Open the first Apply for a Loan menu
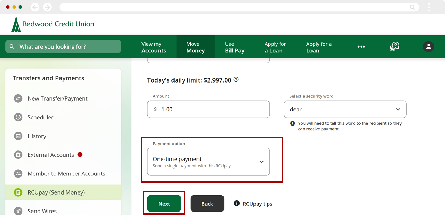This screenshot has width=445, height=215. point(275,47)
